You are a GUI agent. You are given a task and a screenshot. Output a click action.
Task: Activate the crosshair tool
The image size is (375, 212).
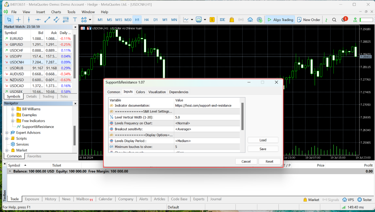pos(18,20)
